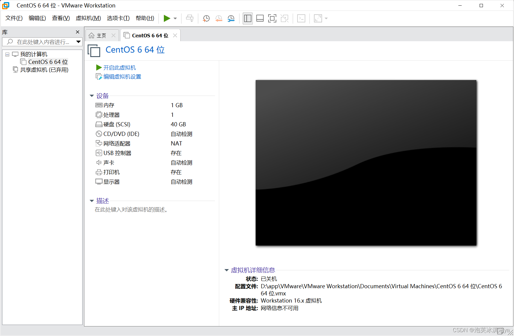Screen dimensions: 514x336
Task: Click the description text field
Action: (131, 210)
